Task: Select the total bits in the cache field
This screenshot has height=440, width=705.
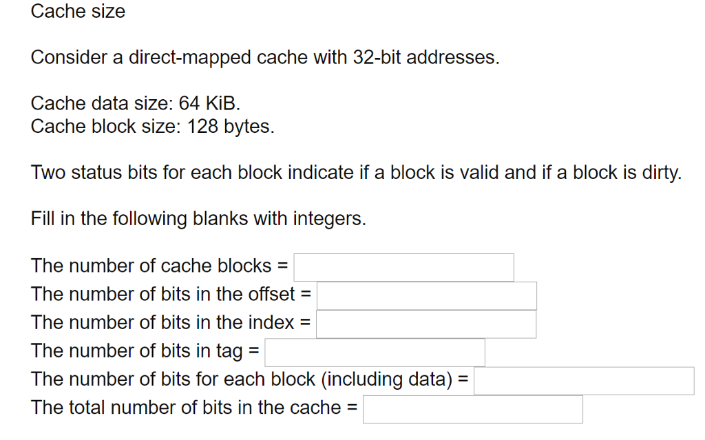Action: pyautogui.click(x=472, y=409)
